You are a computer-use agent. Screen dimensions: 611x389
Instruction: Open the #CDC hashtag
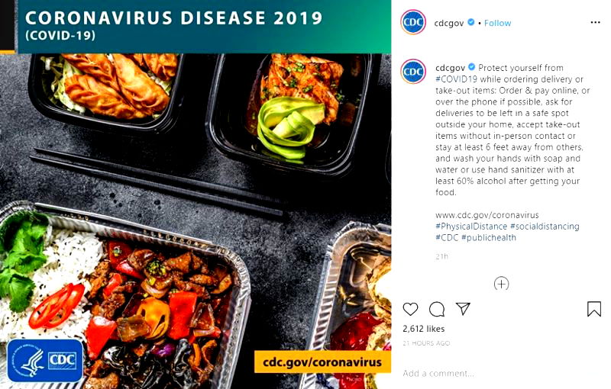(x=447, y=237)
